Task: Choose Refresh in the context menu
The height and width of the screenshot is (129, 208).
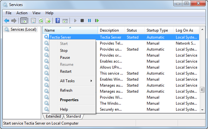Action: pyautogui.click(x=72, y=90)
